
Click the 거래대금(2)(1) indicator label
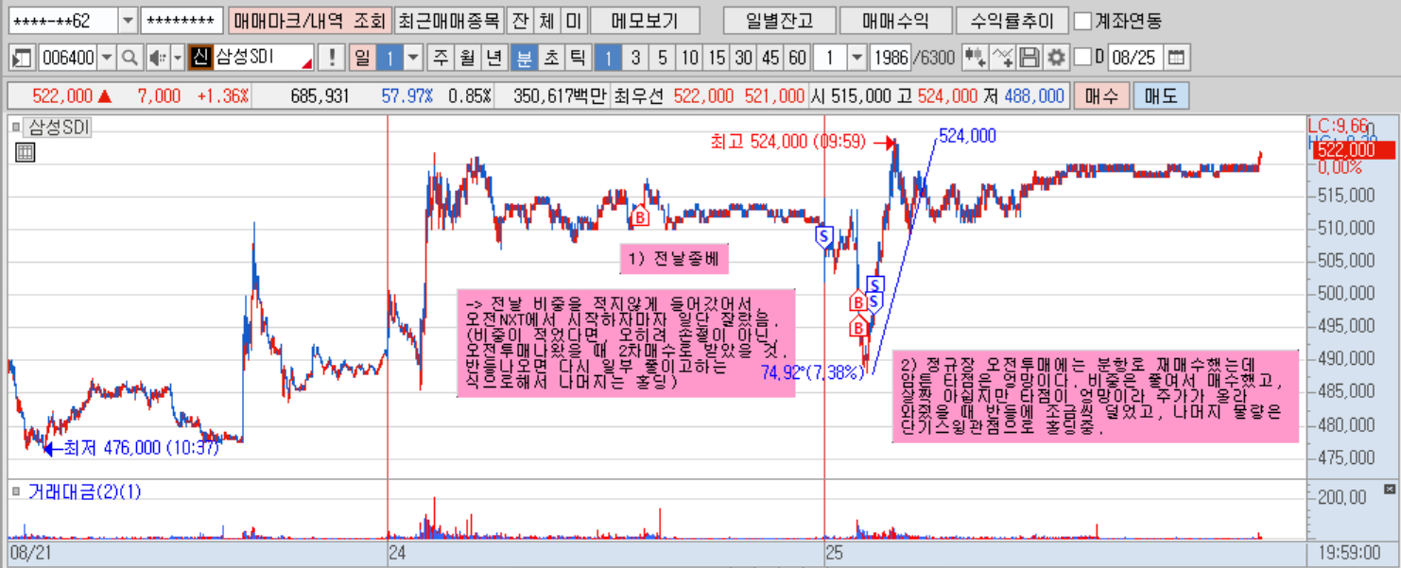(84, 491)
